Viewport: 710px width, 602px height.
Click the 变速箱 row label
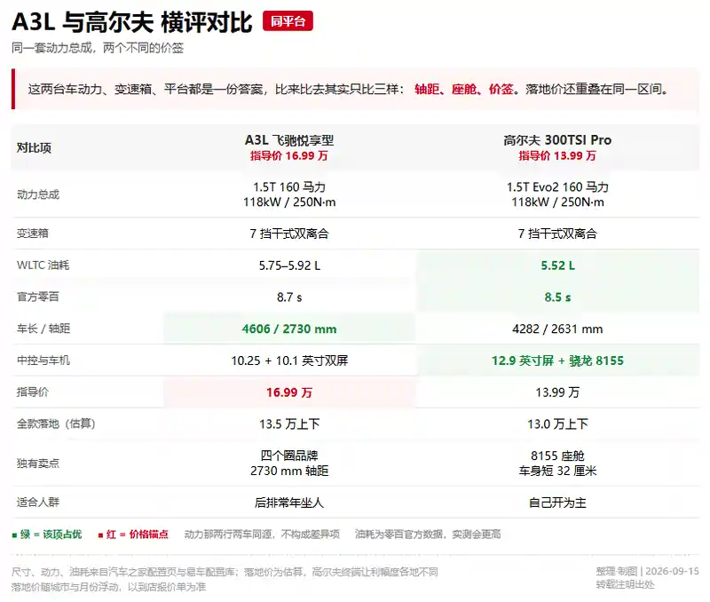[x=33, y=234]
